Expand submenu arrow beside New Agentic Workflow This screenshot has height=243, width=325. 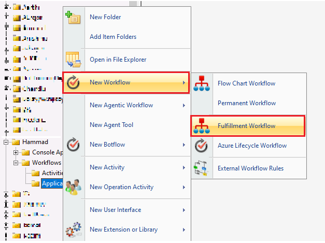(184, 106)
